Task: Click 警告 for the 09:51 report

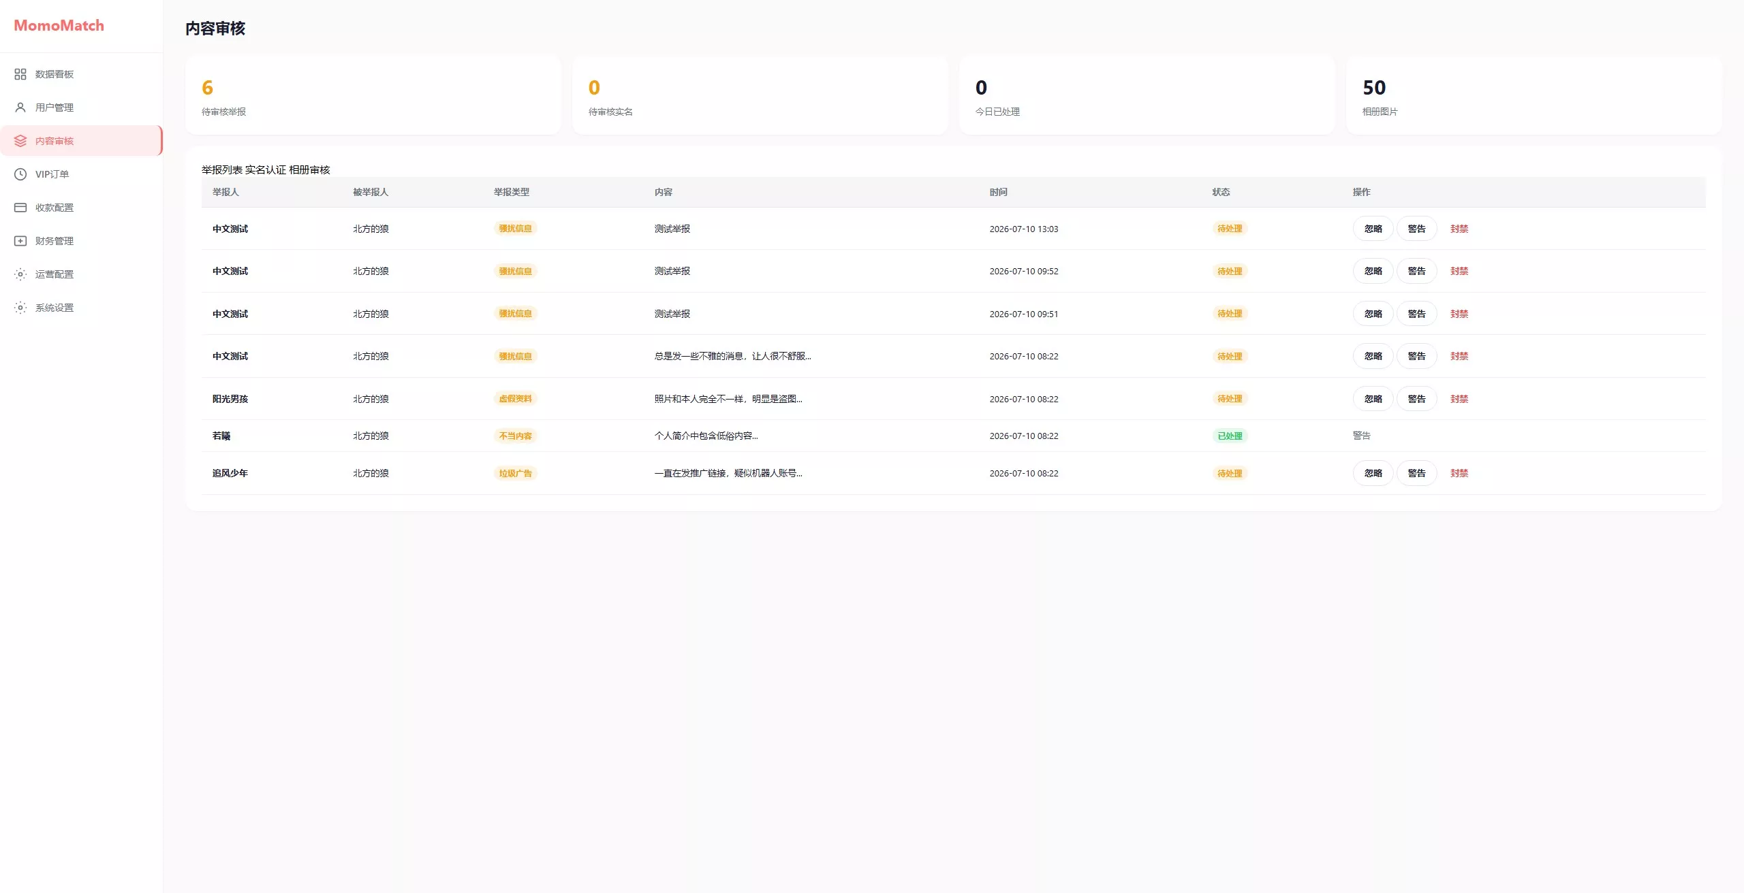Action: click(1416, 314)
